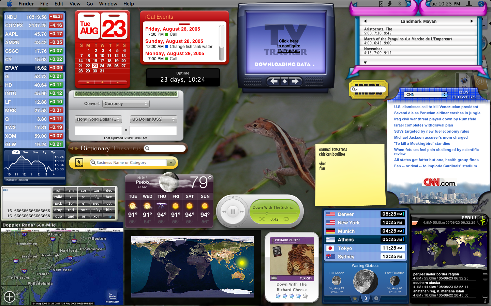Open the File menu
Viewport: 491px width, 306px height.
tap(44, 4)
